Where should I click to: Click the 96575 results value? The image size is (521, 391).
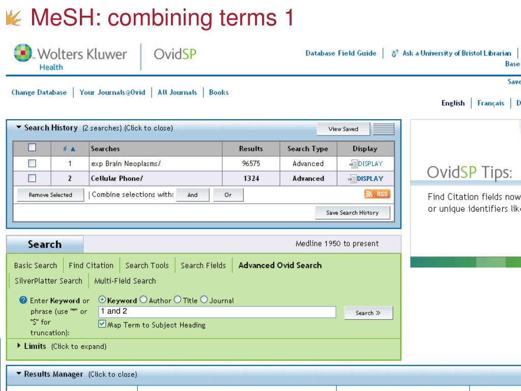[x=251, y=163]
